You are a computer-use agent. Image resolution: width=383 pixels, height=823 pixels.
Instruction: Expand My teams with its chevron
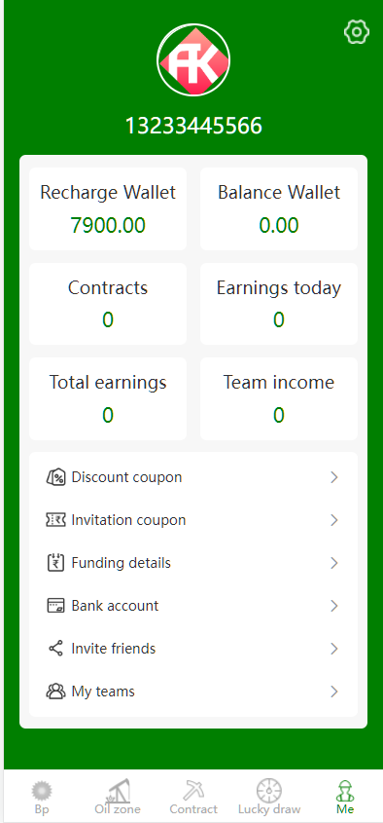click(x=333, y=692)
